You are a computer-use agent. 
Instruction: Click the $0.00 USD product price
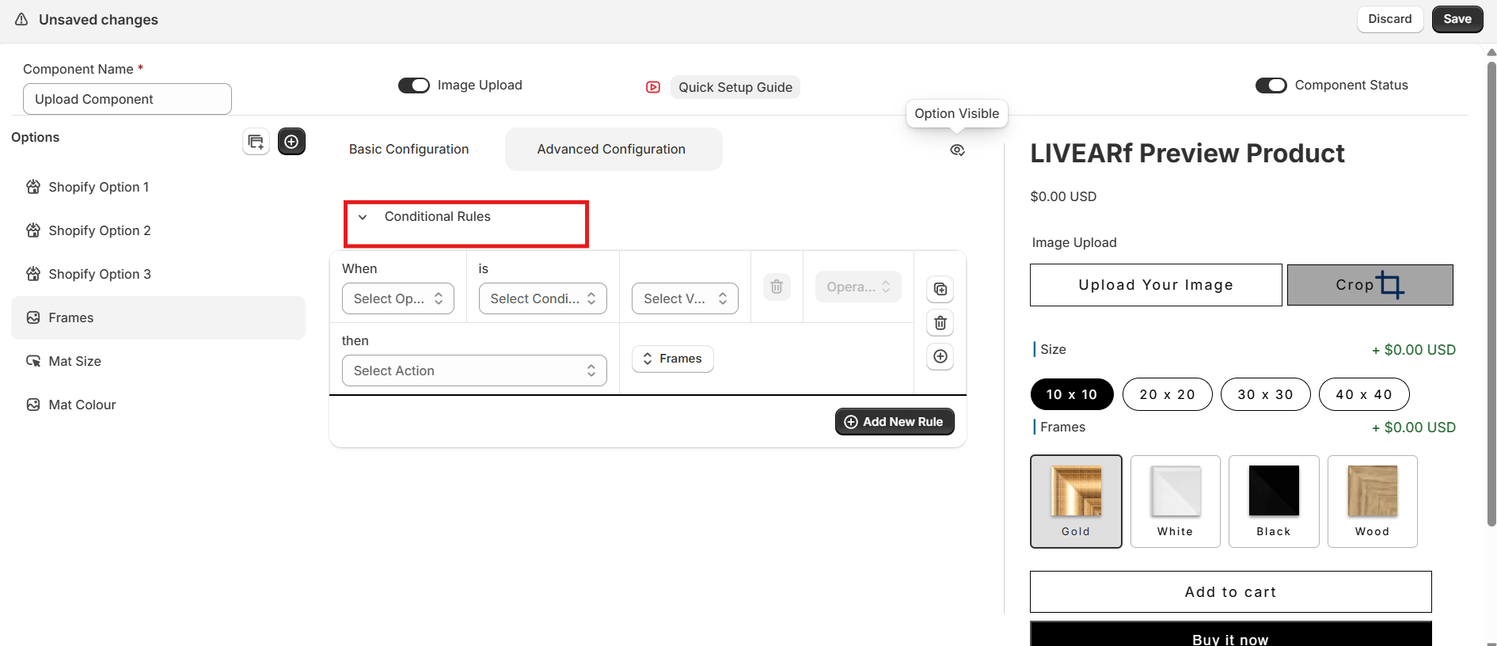point(1063,196)
